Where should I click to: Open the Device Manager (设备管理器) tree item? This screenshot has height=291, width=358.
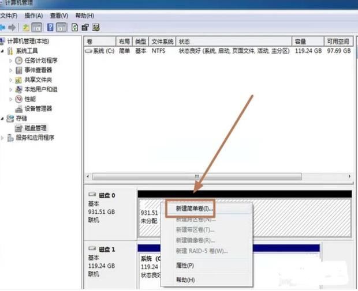pyautogui.click(x=37, y=108)
